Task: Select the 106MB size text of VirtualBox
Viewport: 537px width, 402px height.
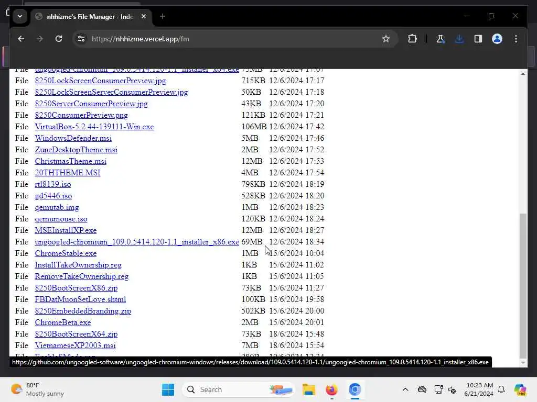Action: point(254,127)
